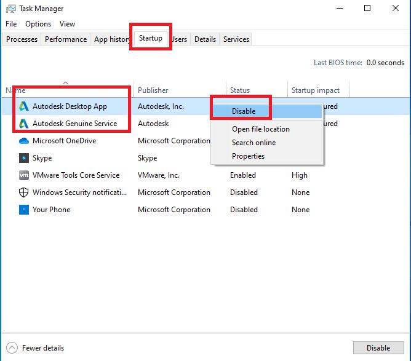The width and height of the screenshot is (411, 361).
Task: Select the Windows Security notificati... row name
Action: (80, 192)
